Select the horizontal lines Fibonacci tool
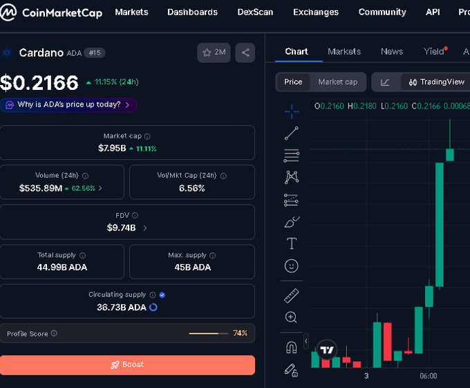 point(292,156)
